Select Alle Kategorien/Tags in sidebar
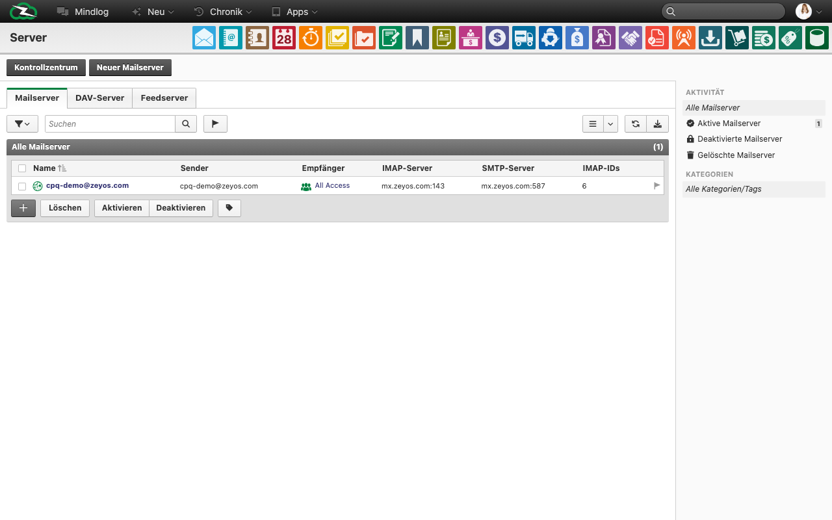The height and width of the screenshot is (520, 832). click(x=754, y=189)
